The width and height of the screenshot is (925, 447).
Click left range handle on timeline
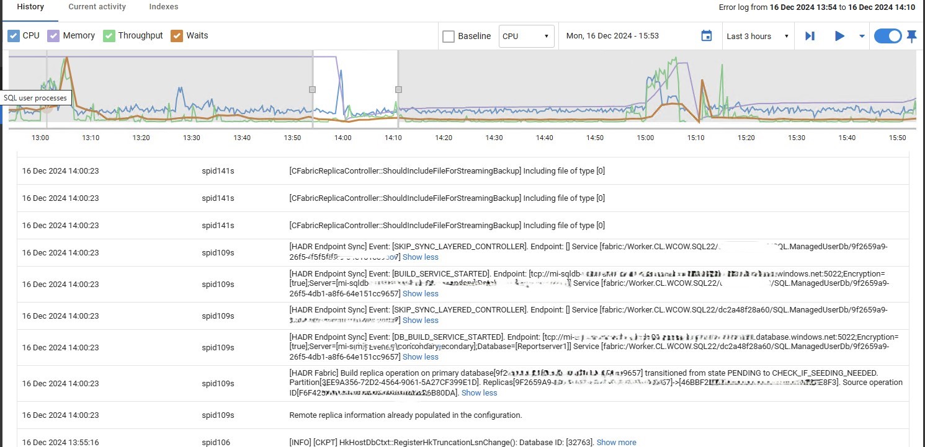312,89
